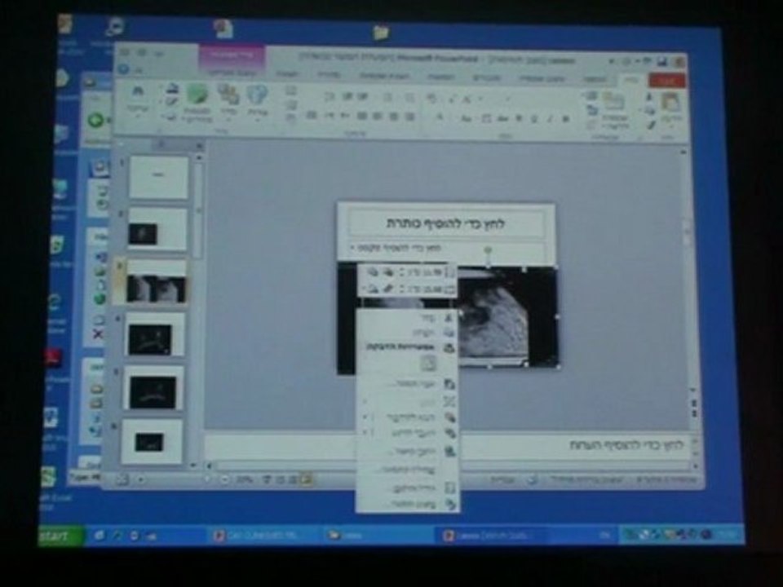Choose Hyperlink in the context menu
The width and height of the screenshot is (783, 587).
(x=407, y=451)
